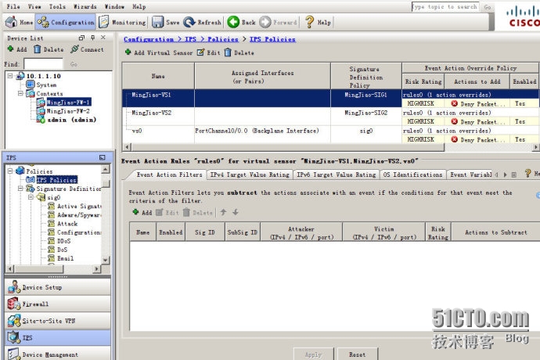Switch to Event Variables tab

coord(470,175)
